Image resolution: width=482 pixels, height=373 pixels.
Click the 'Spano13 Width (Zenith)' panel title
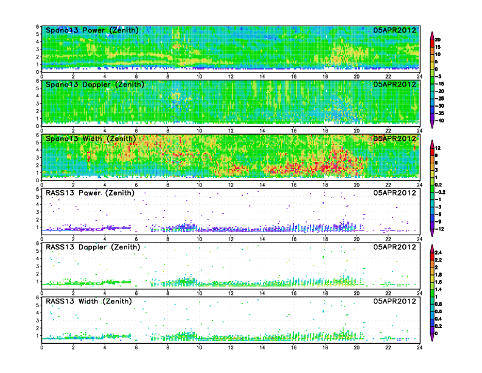pos(91,139)
